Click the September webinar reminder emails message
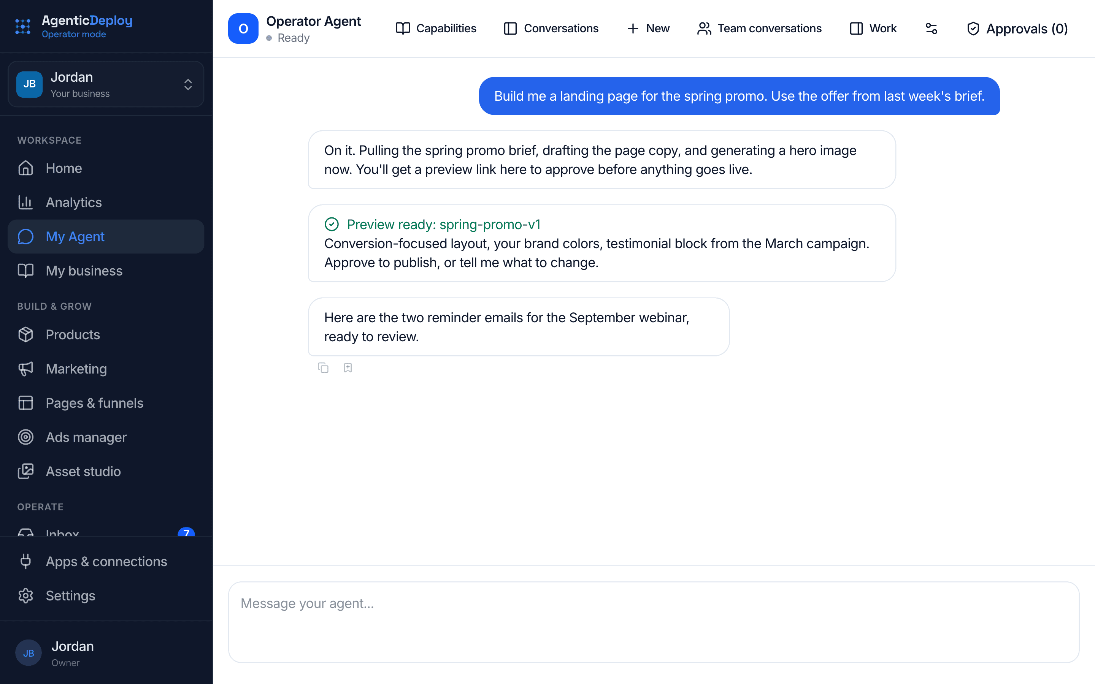 [519, 327]
